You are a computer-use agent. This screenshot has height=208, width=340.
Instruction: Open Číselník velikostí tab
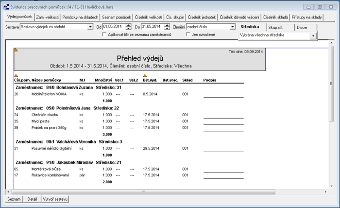pyautogui.click(x=149, y=17)
